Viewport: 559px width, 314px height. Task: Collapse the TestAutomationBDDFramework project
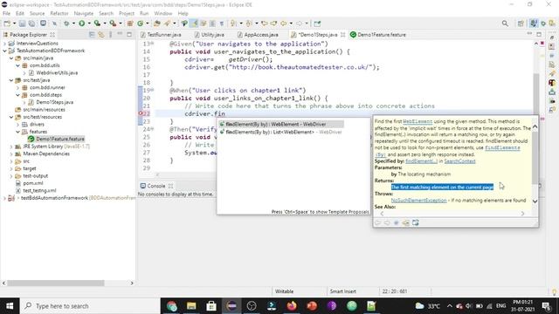pyautogui.click(x=4, y=51)
